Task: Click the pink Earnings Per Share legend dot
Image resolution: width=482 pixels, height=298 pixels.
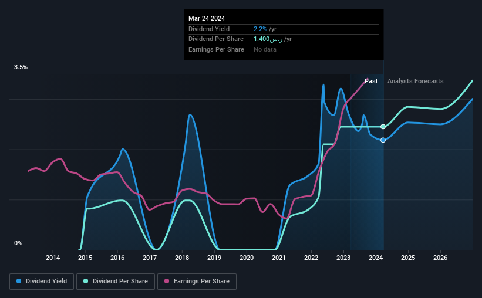Action: [167, 281]
